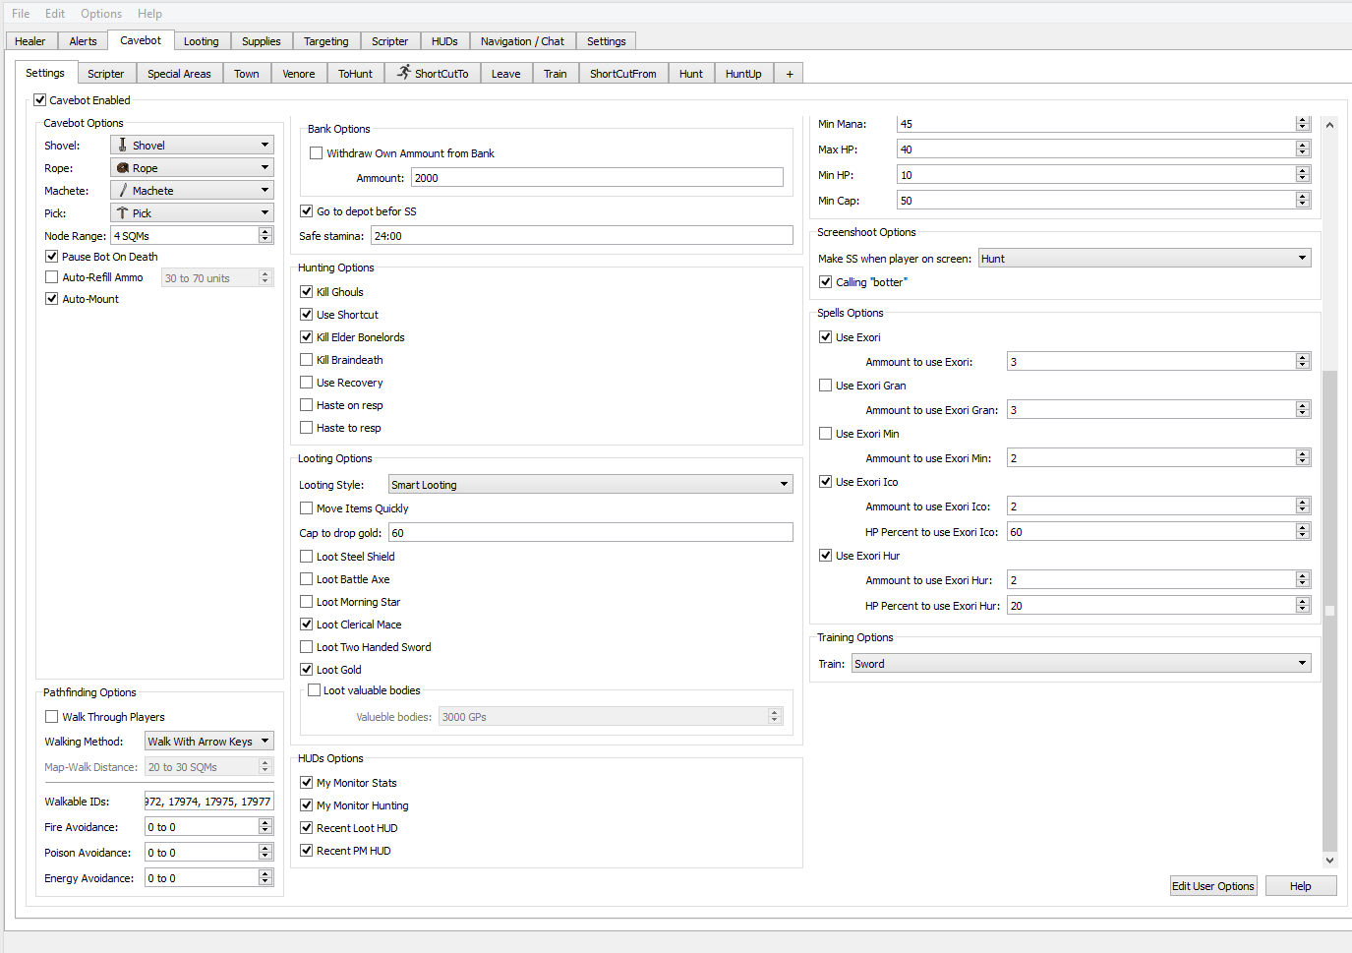Open the Navigation / Chat tab
The height and width of the screenshot is (953, 1352).
tap(522, 41)
